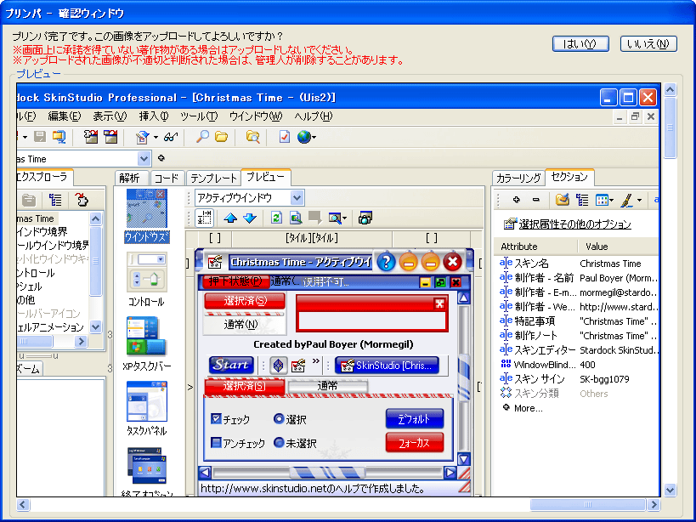Select the 未選択 radio button

pos(279,443)
